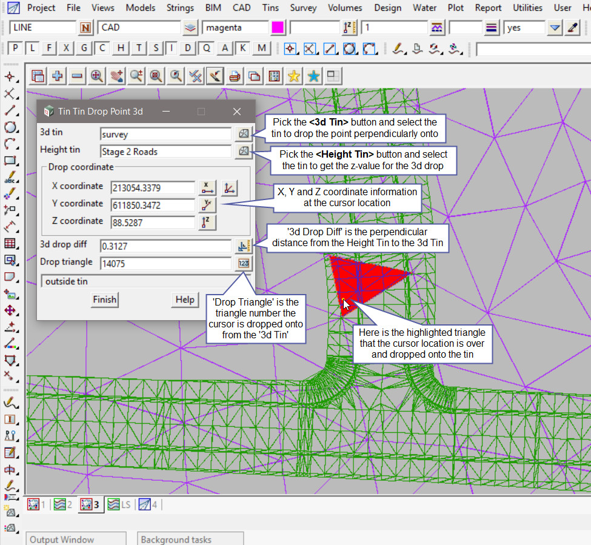This screenshot has height=545, width=591.
Task: Open linestyle chooser next to field with 1
Action: 437,28
